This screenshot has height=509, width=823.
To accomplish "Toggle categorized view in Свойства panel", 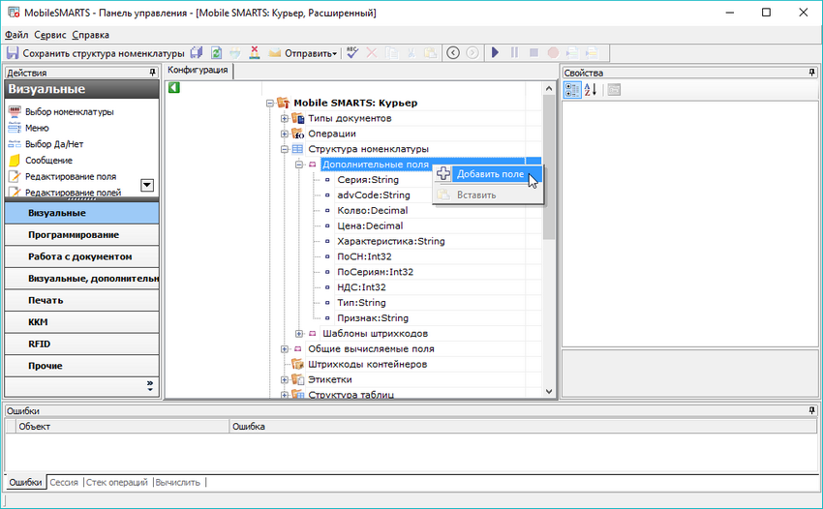I will coord(572,90).
